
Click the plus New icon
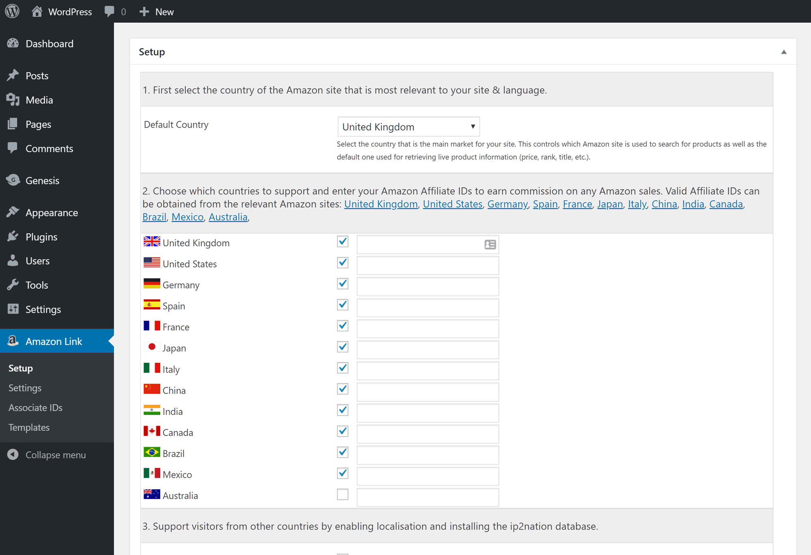(144, 12)
